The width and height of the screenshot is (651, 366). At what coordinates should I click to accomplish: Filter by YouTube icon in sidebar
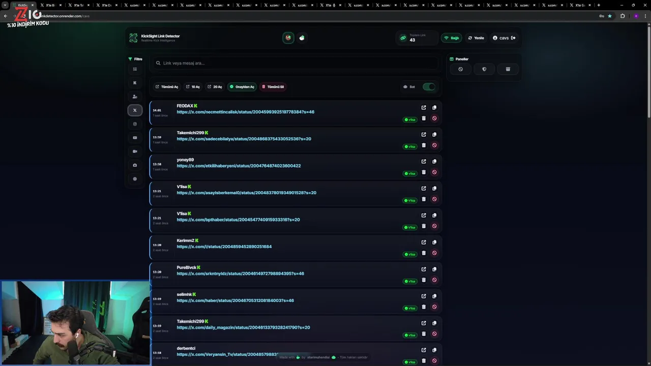coord(135,138)
